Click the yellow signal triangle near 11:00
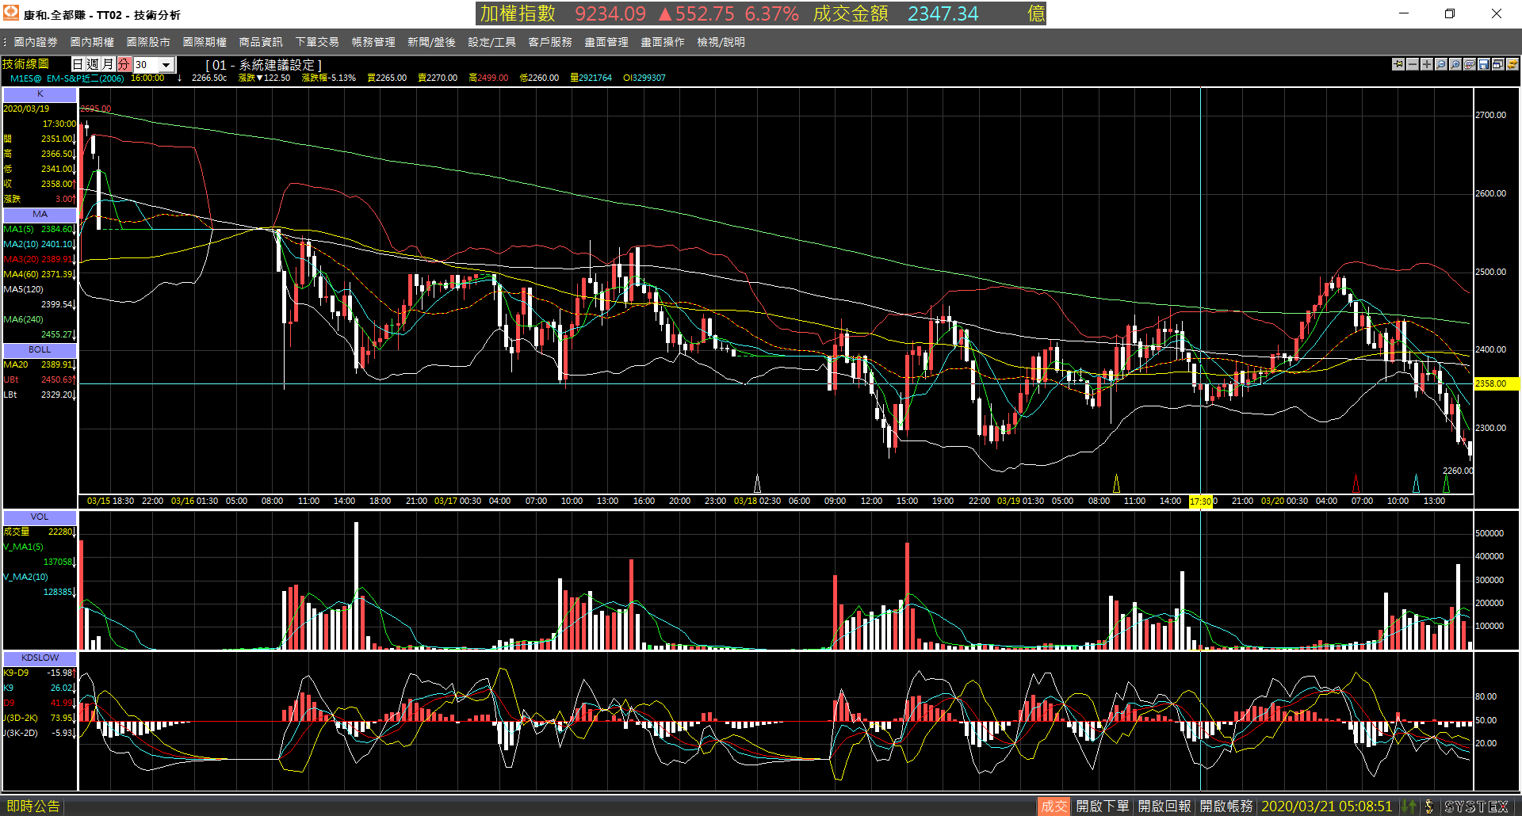 (1116, 482)
